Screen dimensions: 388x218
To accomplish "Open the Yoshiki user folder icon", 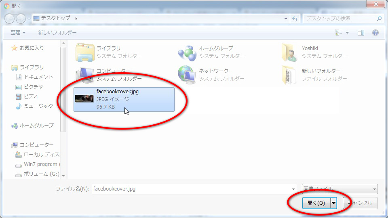I will 290,52.
